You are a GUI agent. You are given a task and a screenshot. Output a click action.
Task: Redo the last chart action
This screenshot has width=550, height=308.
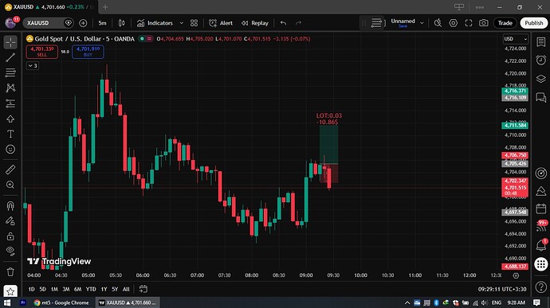298,23
